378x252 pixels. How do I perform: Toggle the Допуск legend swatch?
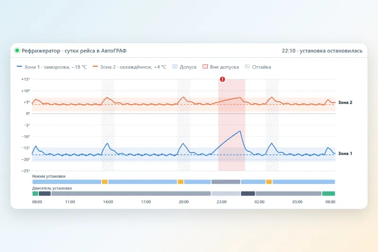tap(175, 67)
